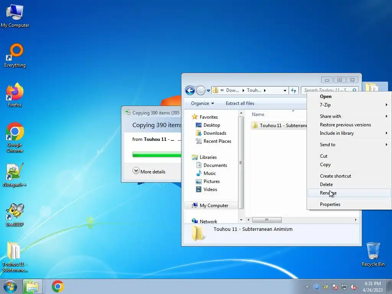The height and width of the screenshot is (294, 392).
Task: Click the blue qBittorrent tray icon
Action: click(316, 287)
